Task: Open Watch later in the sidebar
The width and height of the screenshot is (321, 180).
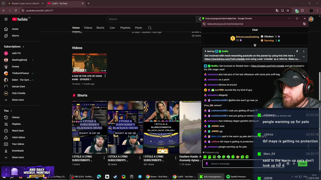Action: click(18, 130)
